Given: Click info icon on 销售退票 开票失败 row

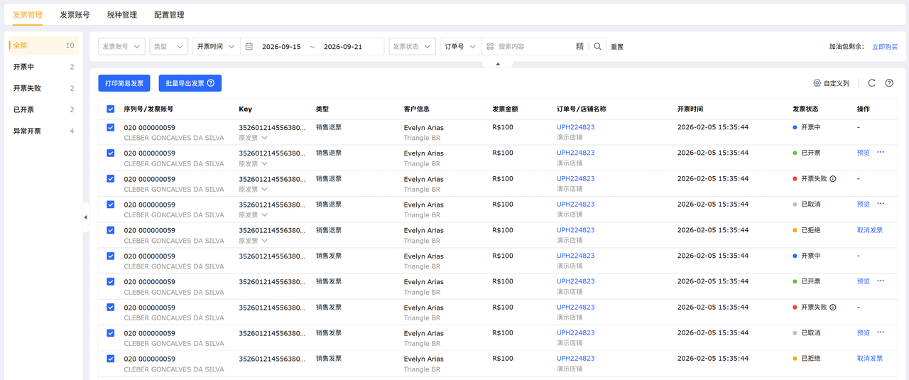Looking at the screenshot, I should click(833, 179).
